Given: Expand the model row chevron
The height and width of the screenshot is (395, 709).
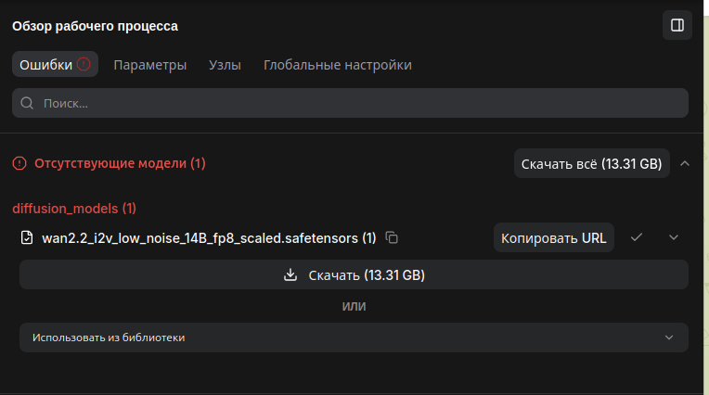Looking at the screenshot, I should (x=674, y=237).
